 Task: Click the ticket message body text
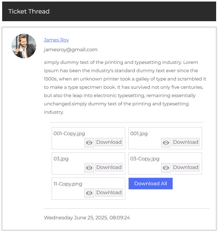tap(125, 87)
